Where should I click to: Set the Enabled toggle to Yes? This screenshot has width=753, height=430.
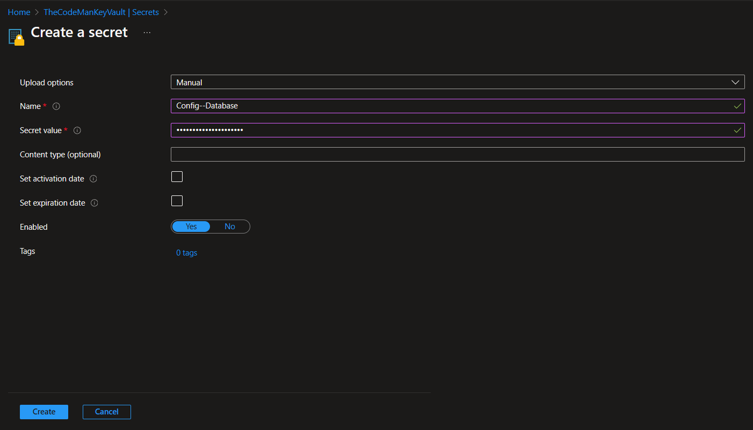(191, 227)
